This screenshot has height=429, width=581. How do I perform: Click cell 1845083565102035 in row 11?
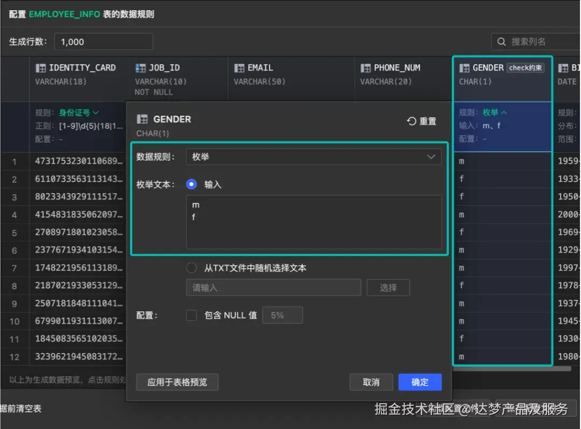[x=79, y=339]
